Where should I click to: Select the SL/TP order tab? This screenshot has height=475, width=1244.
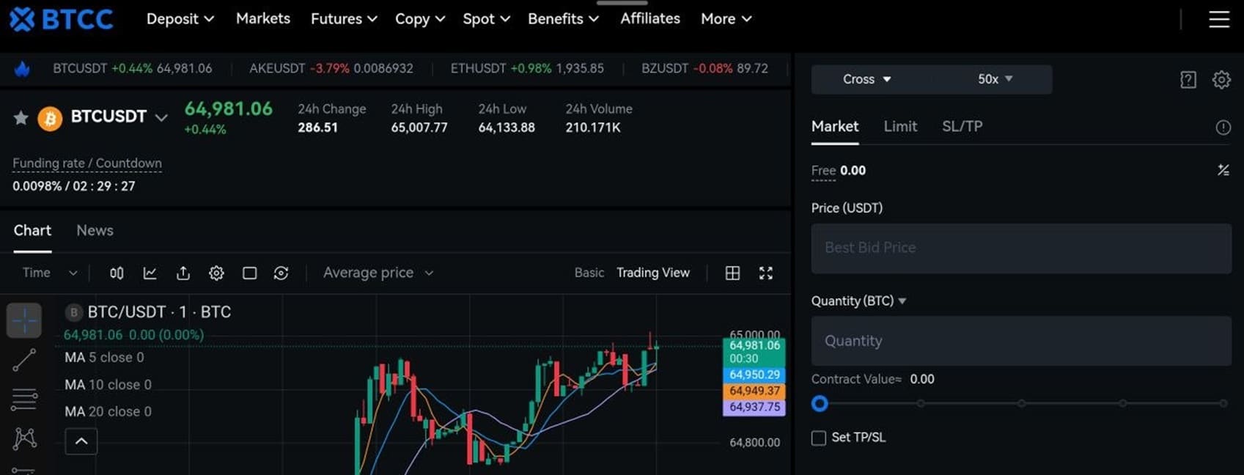click(962, 126)
